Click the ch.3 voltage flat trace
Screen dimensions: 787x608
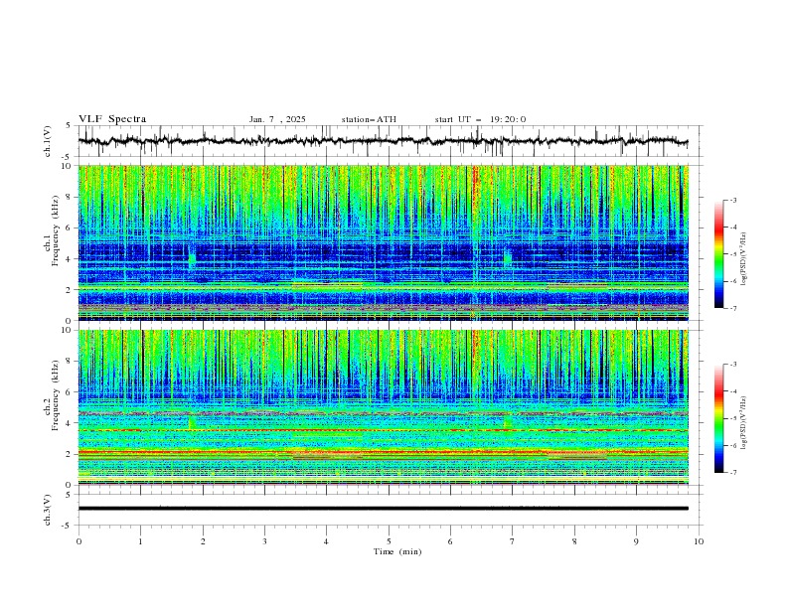[383, 509]
